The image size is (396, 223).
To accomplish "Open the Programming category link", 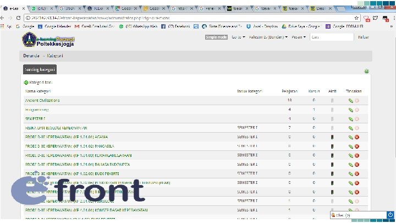I will [x=37, y=110].
